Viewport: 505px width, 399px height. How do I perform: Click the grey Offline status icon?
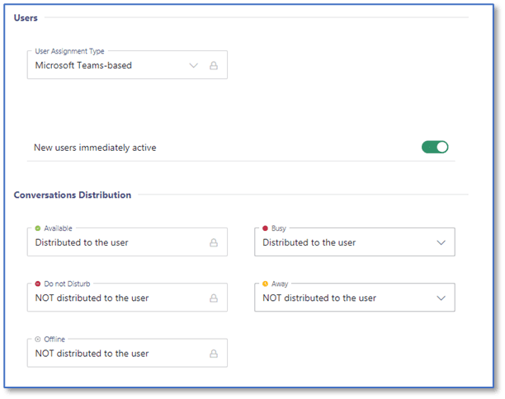[x=38, y=339]
